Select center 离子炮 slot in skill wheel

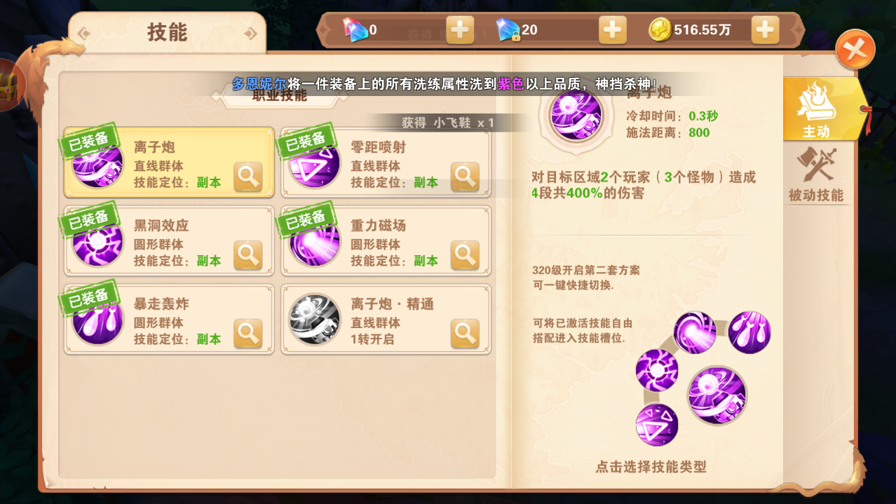717,395
